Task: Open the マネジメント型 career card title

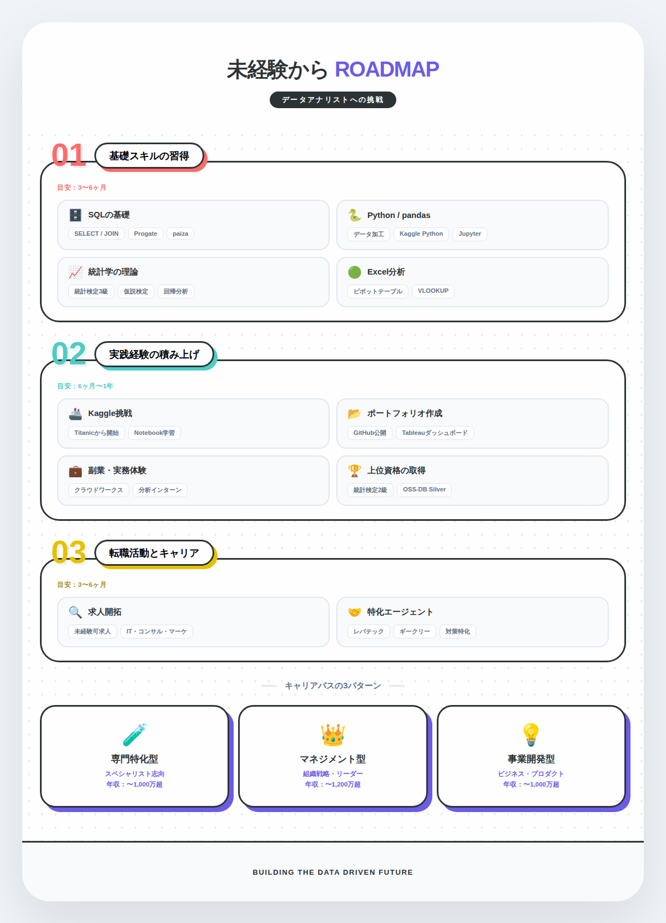Action: pyautogui.click(x=333, y=759)
